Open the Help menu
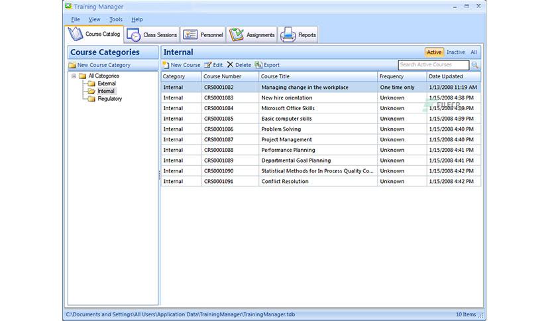The image size is (554, 321). click(x=137, y=19)
